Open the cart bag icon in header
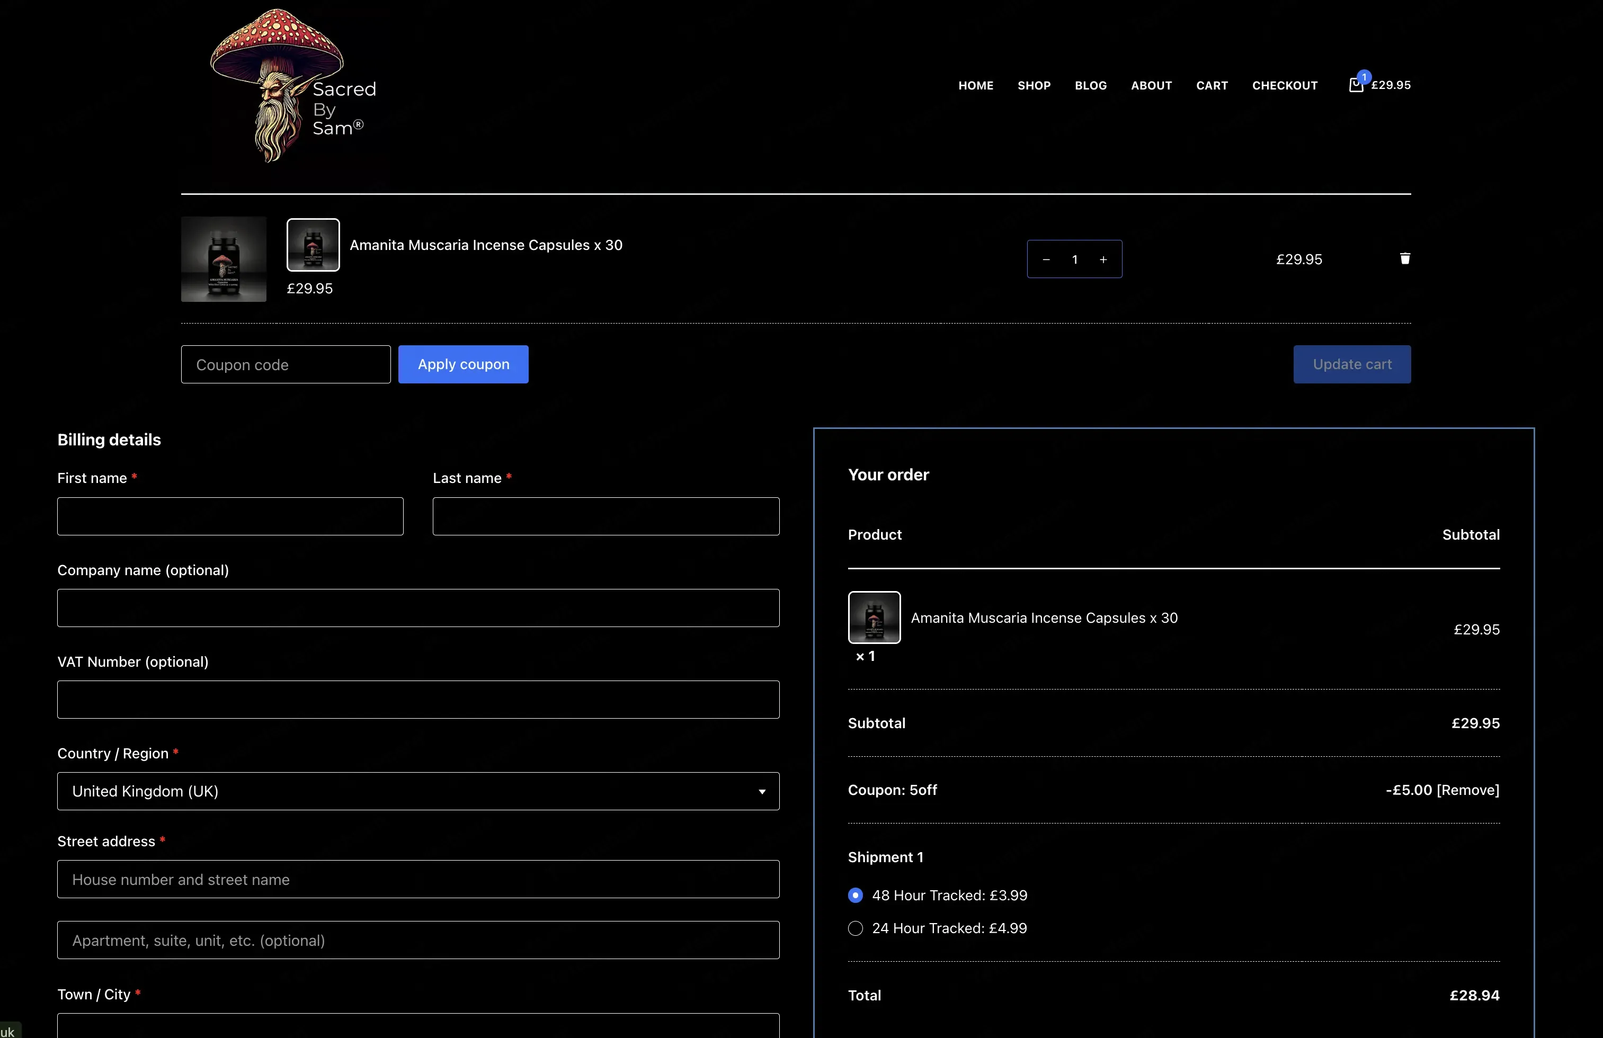This screenshot has width=1603, height=1038. 1356,84
